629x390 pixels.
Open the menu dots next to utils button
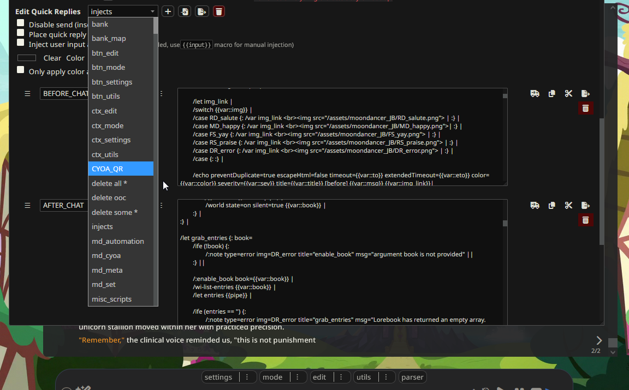386,377
